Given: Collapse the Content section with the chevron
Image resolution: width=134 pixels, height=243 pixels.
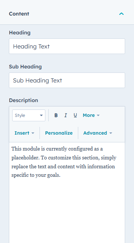Looking at the screenshot, I should (121, 14).
